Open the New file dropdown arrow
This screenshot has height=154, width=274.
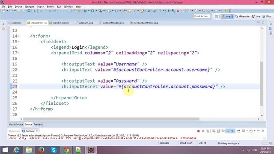7,11
